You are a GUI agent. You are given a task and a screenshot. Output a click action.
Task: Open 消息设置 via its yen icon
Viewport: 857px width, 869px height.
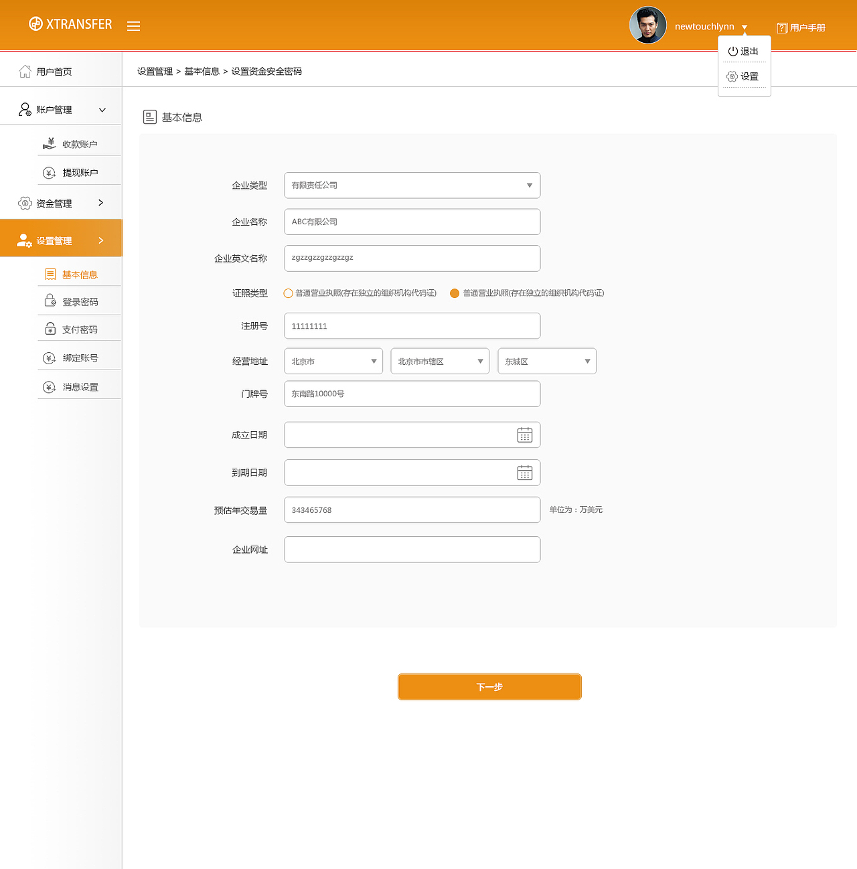pyautogui.click(x=50, y=387)
